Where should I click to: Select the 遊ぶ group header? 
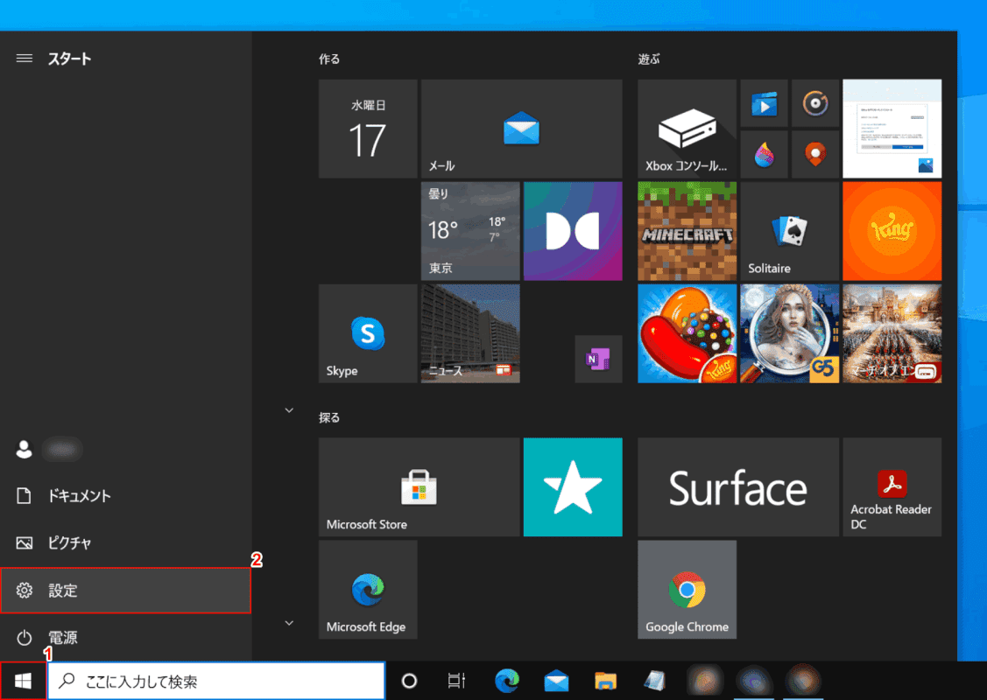[x=649, y=59]
